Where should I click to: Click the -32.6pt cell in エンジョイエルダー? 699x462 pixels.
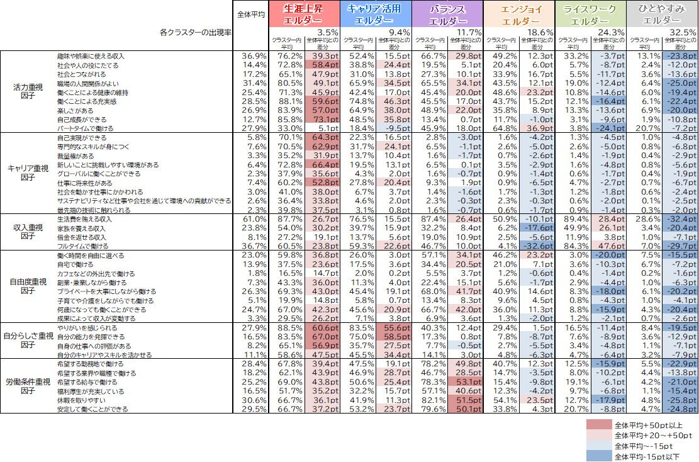pos(537,246)
